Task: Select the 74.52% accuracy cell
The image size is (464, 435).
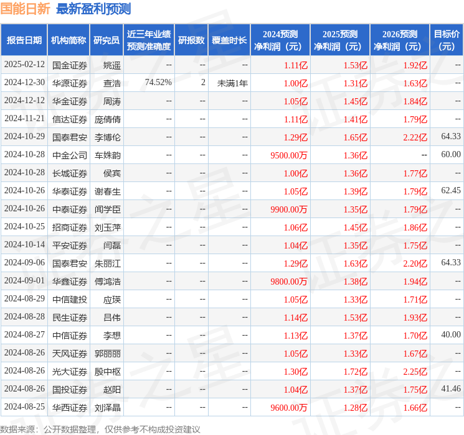Action: [x=158, y=83]
